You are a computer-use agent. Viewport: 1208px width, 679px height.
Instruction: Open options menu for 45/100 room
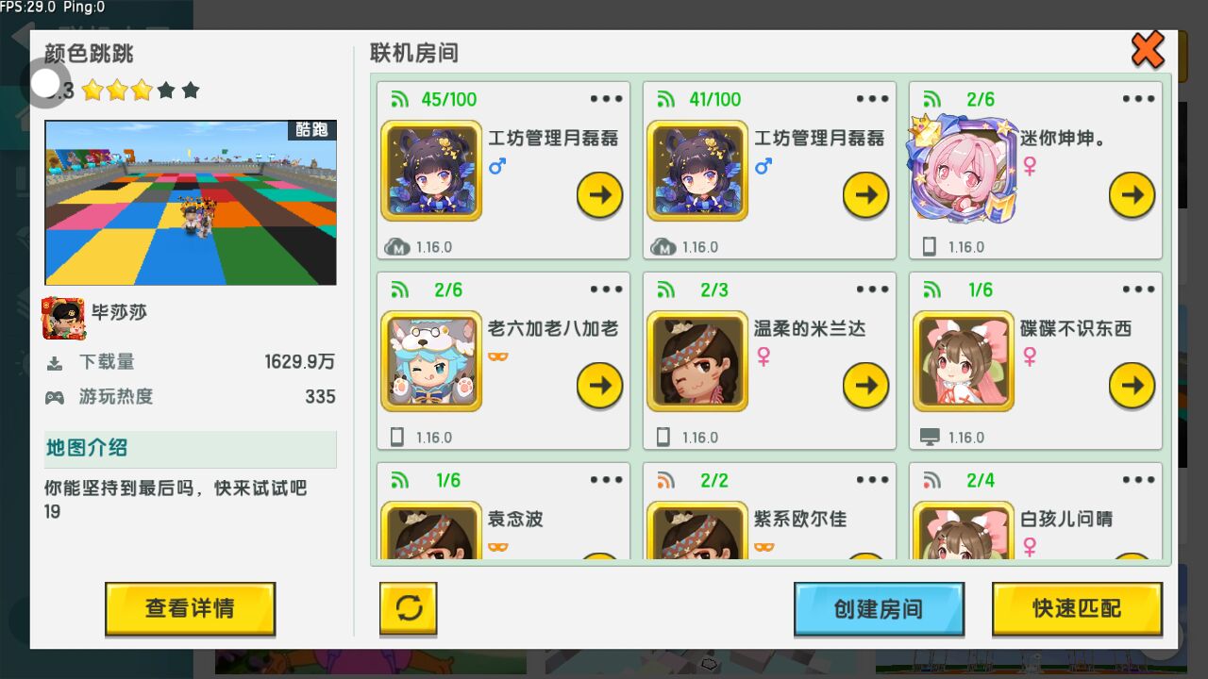(607, 99)
